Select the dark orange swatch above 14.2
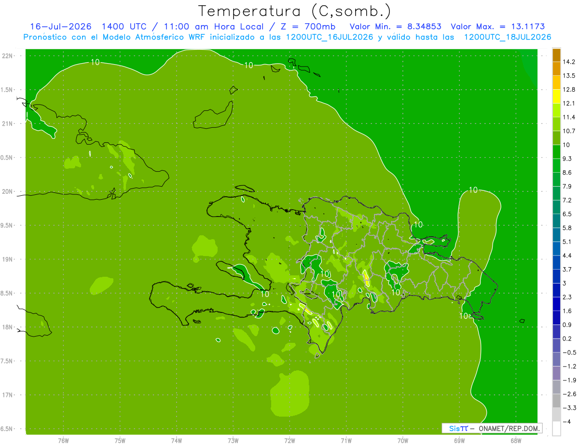This screenshot has height=447, width=579. (556, 55)
